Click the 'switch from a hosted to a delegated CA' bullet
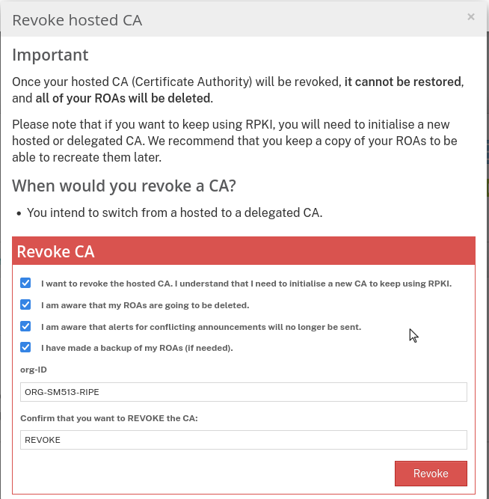The image size is (489, 499). click(174, 212)
